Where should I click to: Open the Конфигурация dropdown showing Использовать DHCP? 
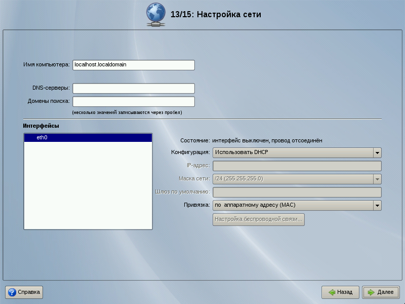(297, 153)
